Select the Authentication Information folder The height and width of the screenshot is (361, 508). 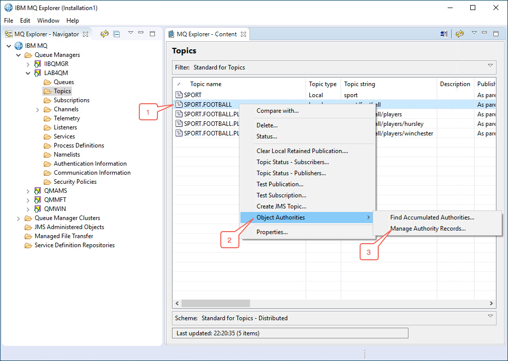click(x=90, y=164)
